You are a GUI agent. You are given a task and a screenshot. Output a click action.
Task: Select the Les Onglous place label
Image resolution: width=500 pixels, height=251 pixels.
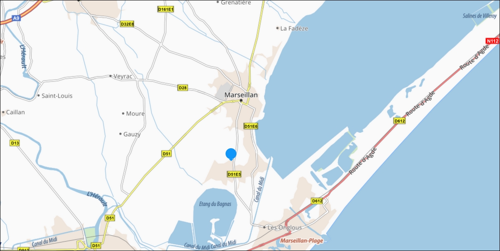(x=285, y=227)
